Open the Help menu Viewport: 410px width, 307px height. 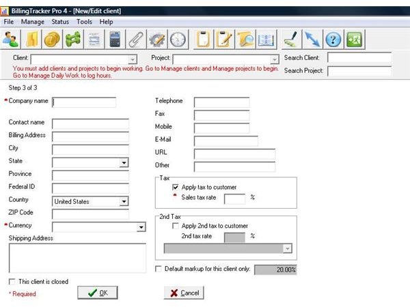106,22
